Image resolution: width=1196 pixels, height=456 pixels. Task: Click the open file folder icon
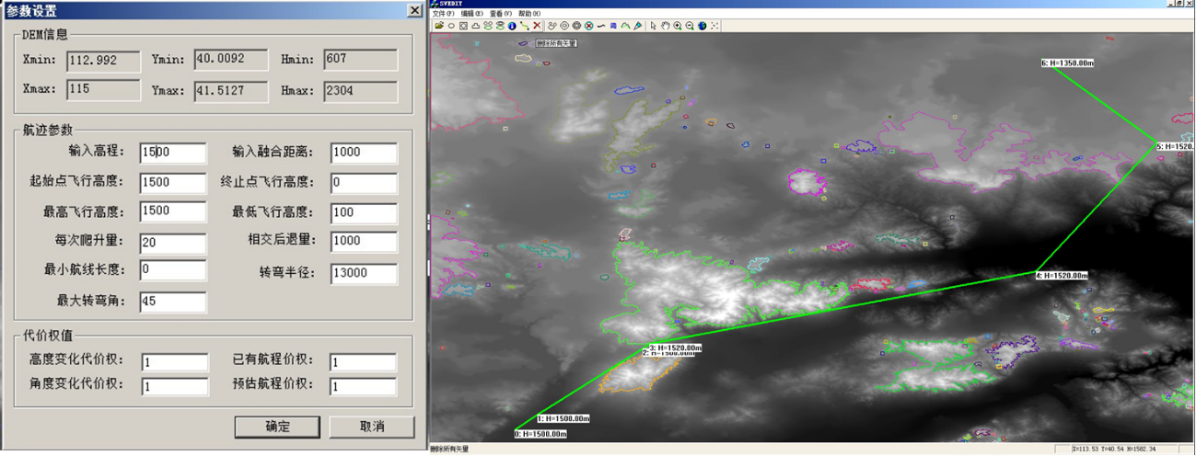439,26
